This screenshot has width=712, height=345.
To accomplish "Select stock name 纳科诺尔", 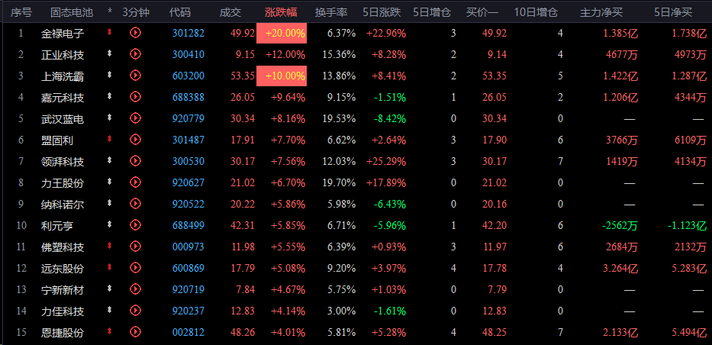I will 63,204.
